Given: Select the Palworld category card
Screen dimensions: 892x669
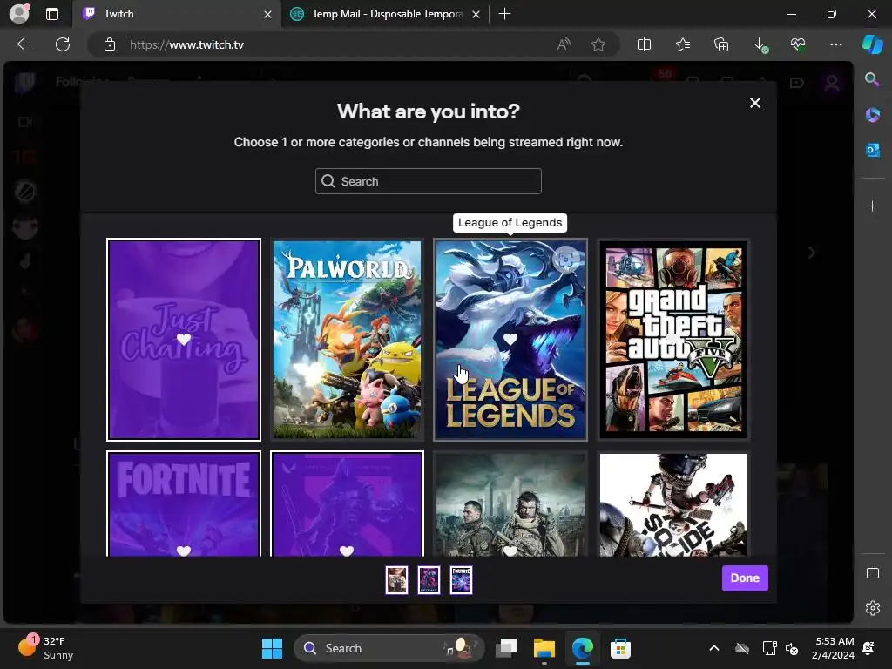Looking at the screenshot, I should pyautogui.click(x=347, y=340).
